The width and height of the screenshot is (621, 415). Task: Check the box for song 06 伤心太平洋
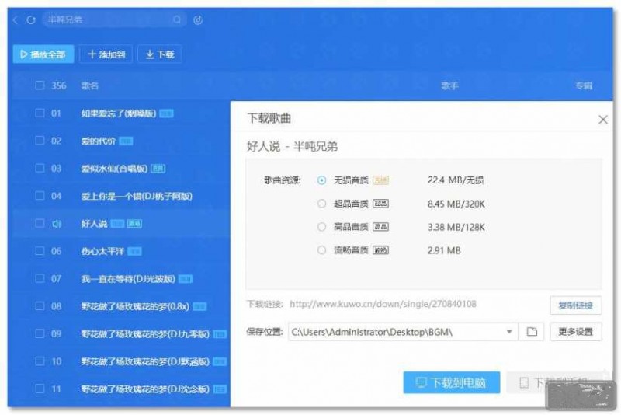click(x=40, y=251)
